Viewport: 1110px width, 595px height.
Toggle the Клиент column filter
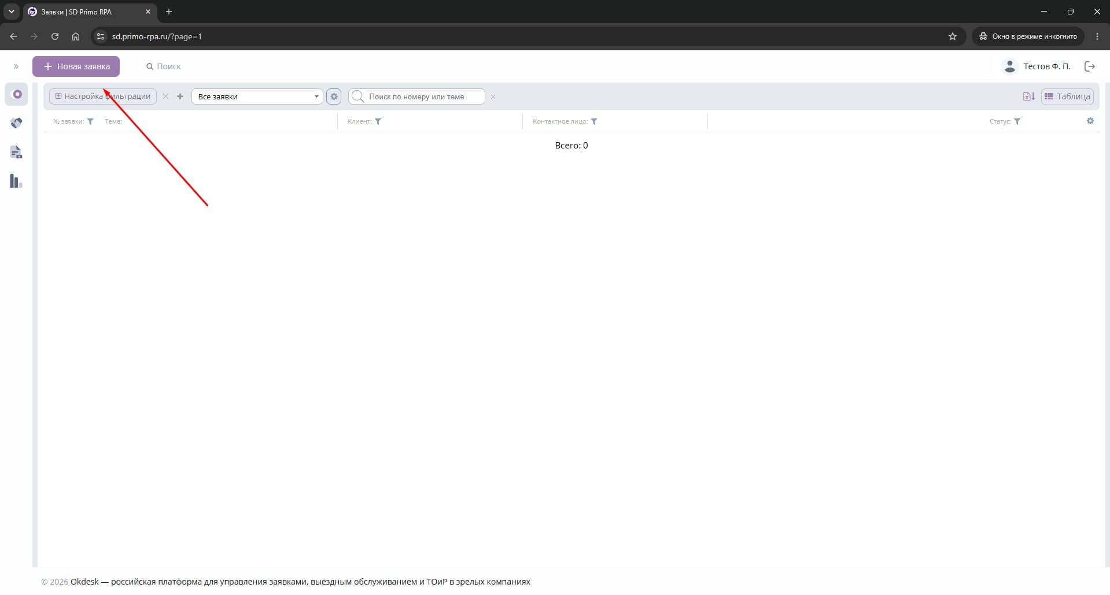point(378,121)
